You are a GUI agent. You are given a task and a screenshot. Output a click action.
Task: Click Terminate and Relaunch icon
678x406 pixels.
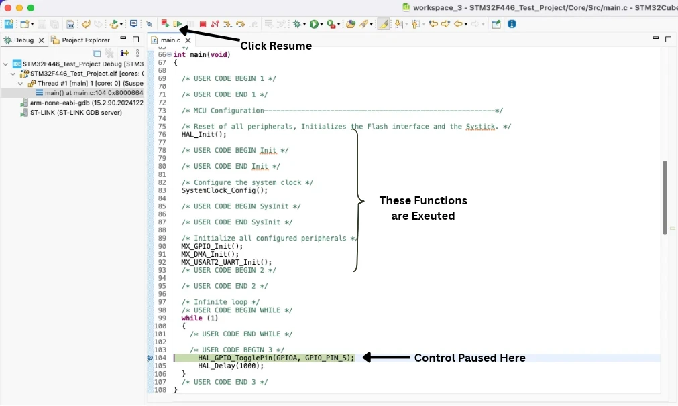coord(165,23)
